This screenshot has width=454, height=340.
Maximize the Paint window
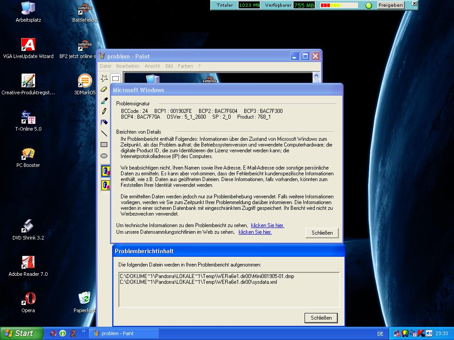coord(305,56)
